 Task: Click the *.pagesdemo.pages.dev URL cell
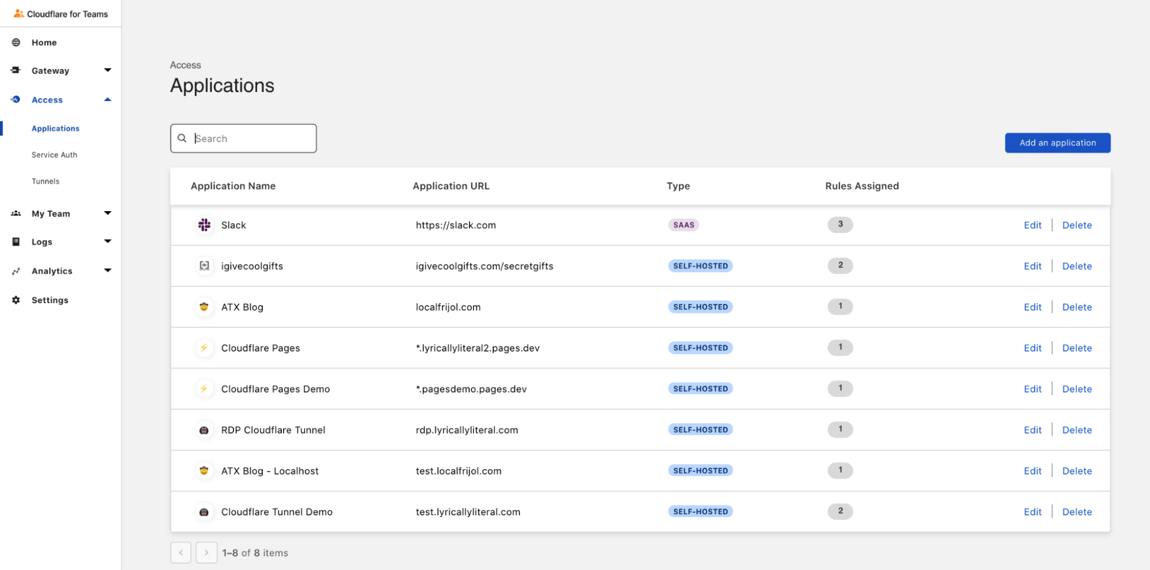pos(471,389)
